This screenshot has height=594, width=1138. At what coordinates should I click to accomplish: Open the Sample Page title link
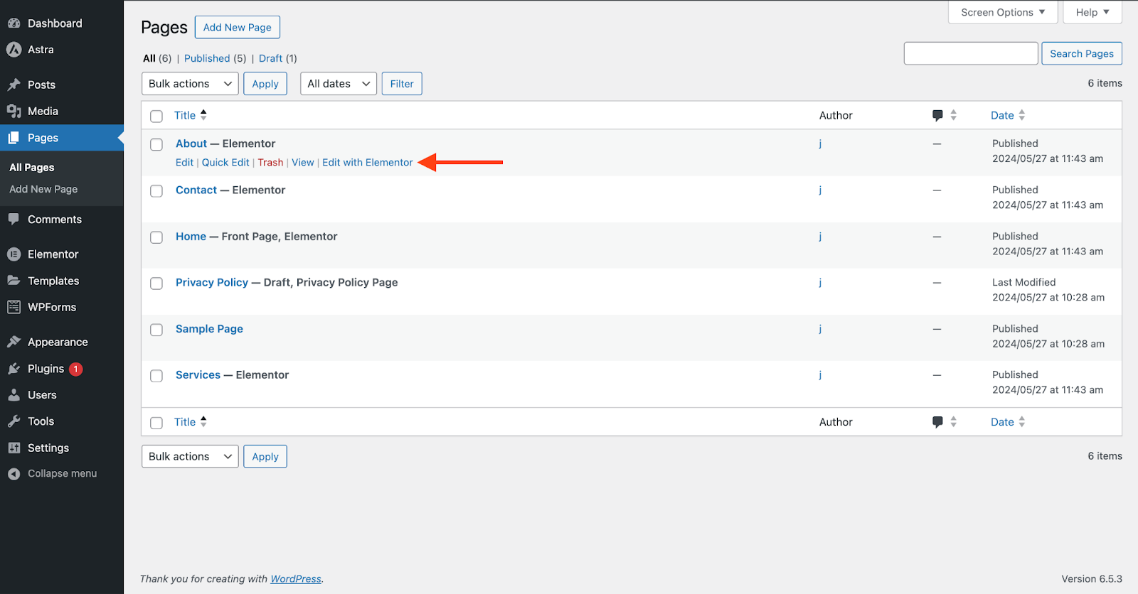[x=209, y=329]
